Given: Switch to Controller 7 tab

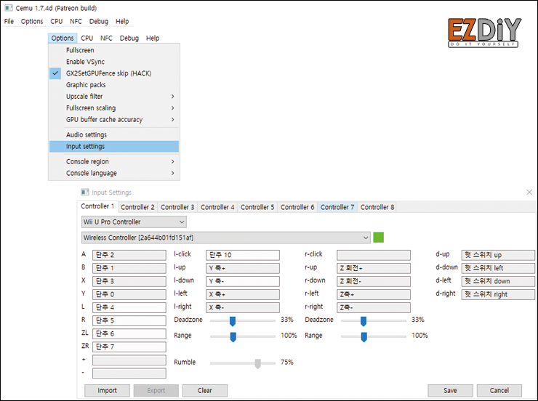Looking at the screenshot, I should coord(337,207).
